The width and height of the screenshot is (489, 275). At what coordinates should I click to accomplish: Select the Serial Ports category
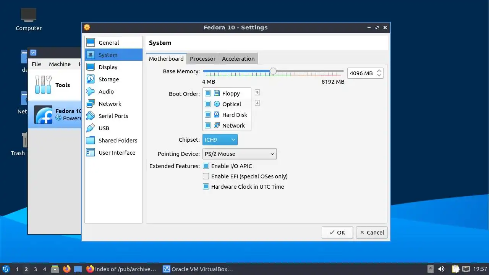(x=113, y=116)
